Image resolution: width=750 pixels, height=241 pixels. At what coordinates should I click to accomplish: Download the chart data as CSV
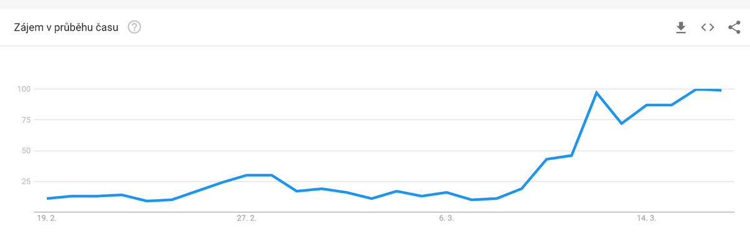click(x=681, y=27)
